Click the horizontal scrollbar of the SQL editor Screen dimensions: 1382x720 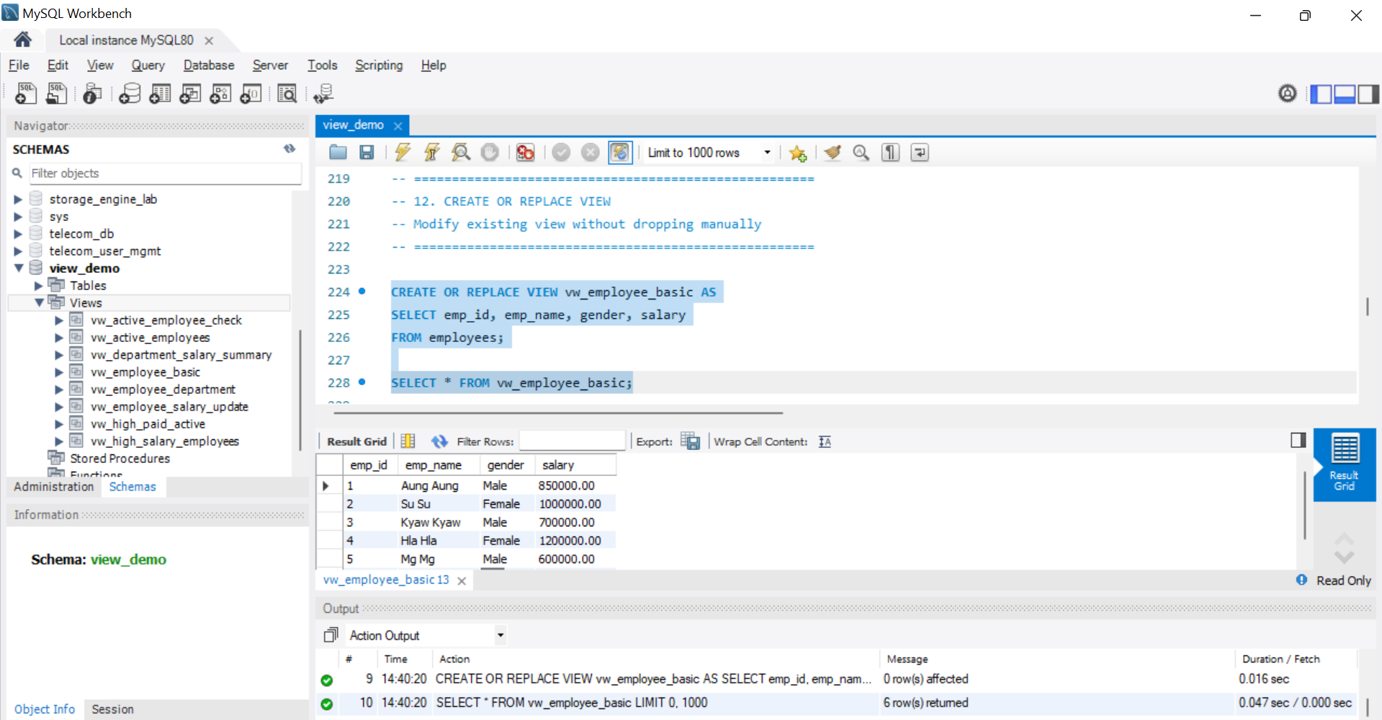tap(558, 413)
